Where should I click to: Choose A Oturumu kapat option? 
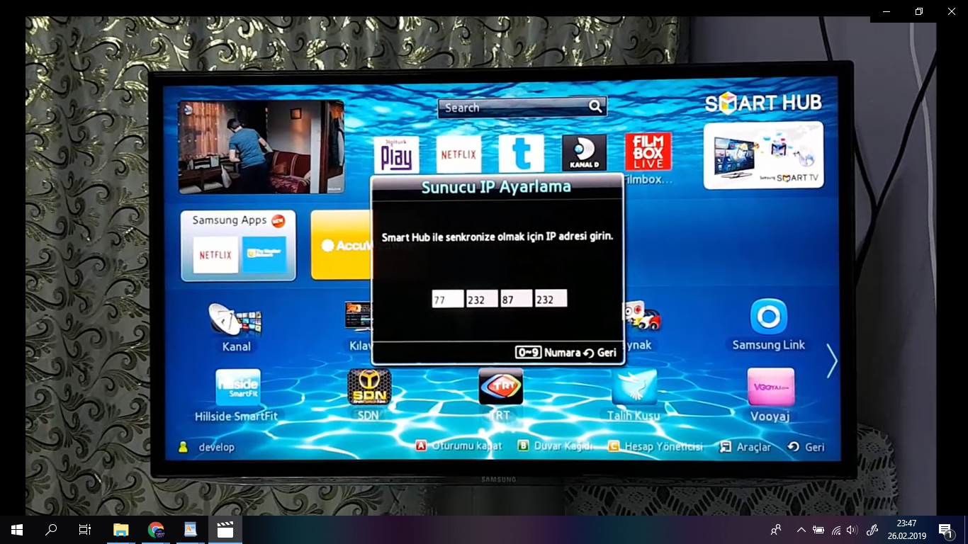[458, 446]
